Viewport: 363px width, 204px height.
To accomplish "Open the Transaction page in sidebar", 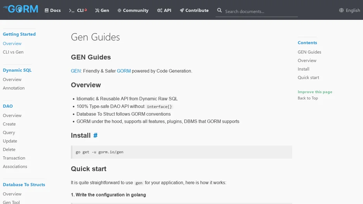I will [x=14, y=158].
